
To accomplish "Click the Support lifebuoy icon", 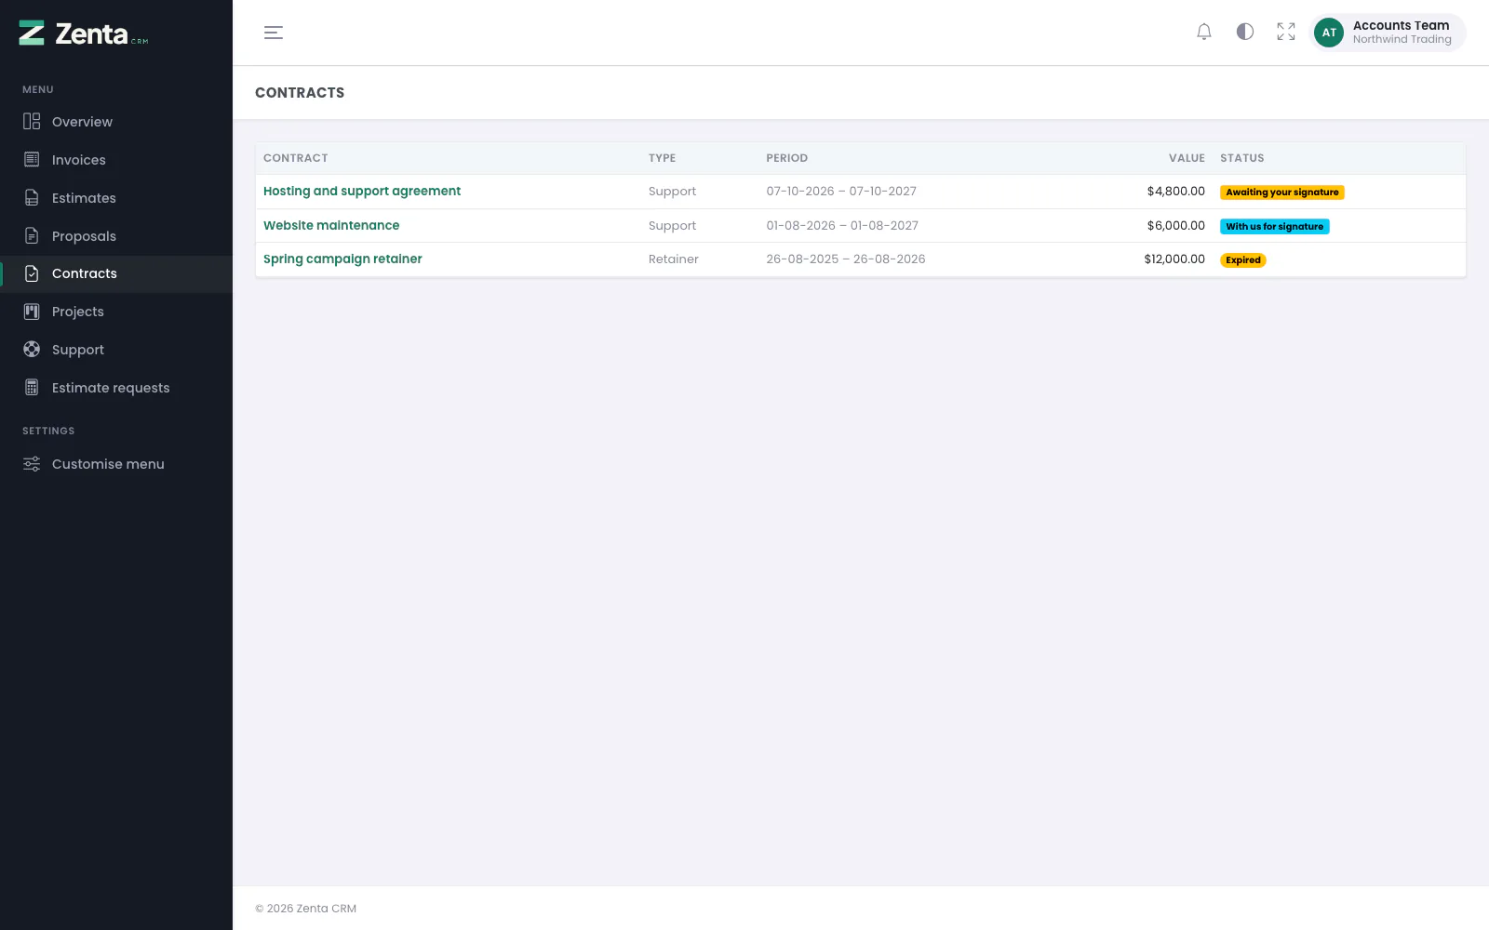I will (x=32, y=350).
